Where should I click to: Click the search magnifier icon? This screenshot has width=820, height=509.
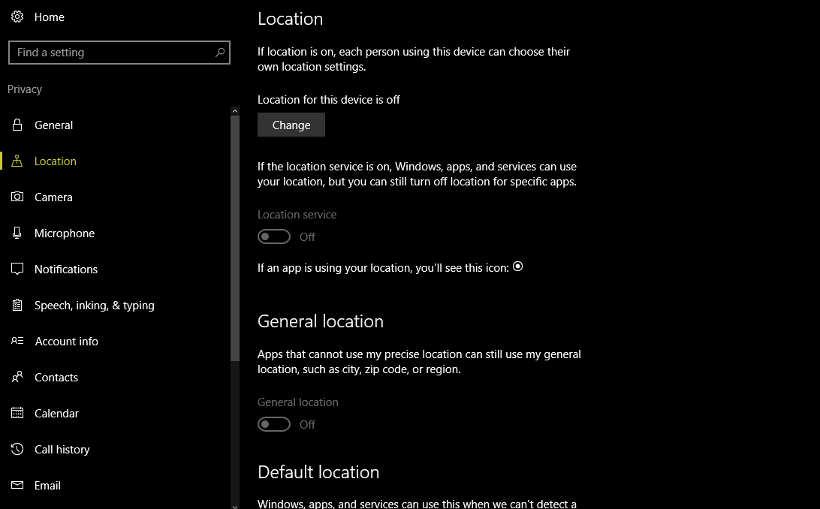[220, 53]
